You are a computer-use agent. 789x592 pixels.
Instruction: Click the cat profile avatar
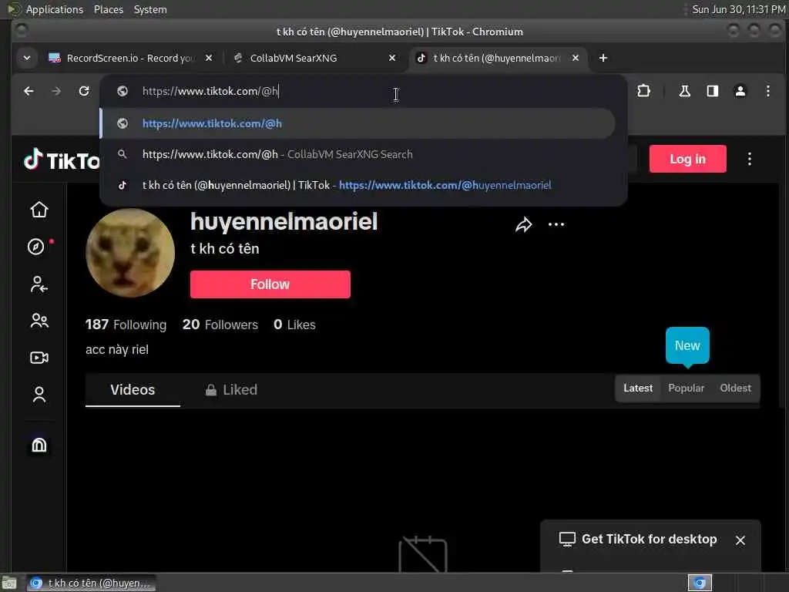click(130, 253)
